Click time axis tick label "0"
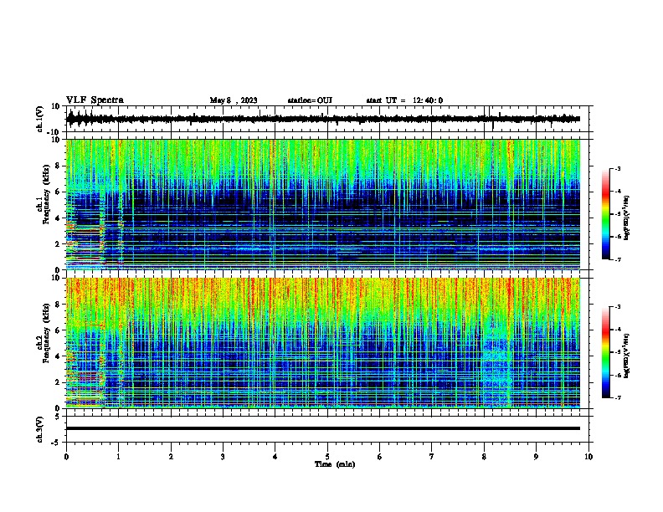Image resolution: width=663 pixels, height=512 pixels. click(x=66, y=457)
